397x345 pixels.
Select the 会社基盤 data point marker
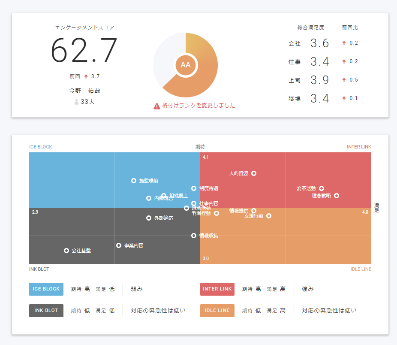pyautogui.click(x=66, y=251)
